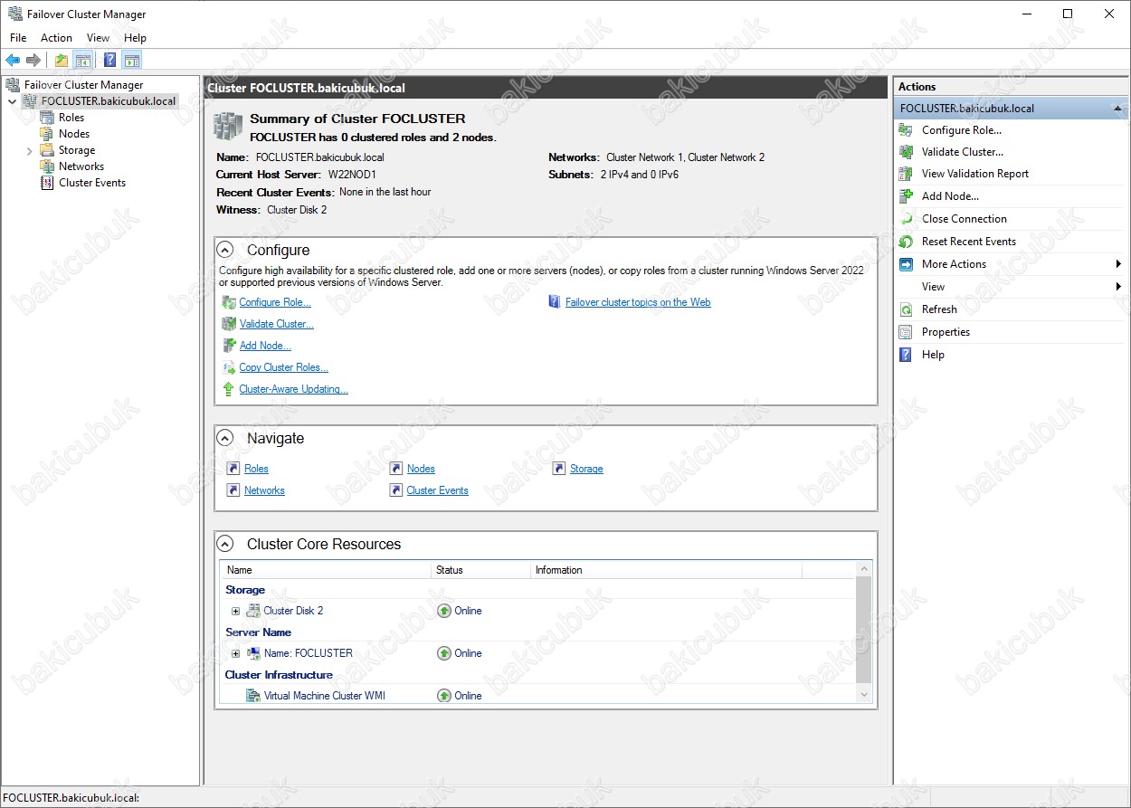Toggle the Show/Hide Console Tree toolbar icon
The height and width of the screenshot is (808, 1131).
83,61
